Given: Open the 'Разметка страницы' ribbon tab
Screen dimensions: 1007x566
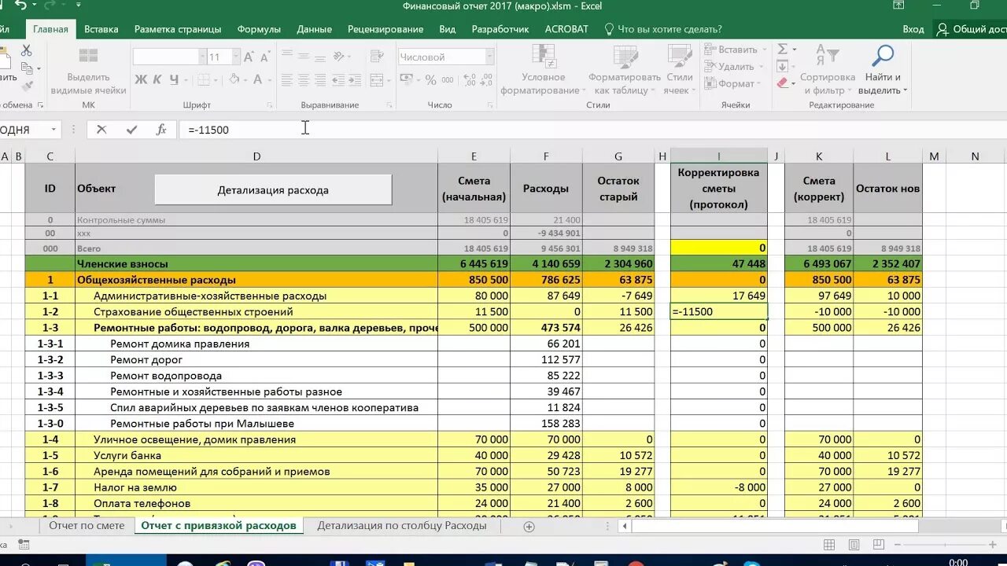Looking at the screenshot, I should click(178, 29).
